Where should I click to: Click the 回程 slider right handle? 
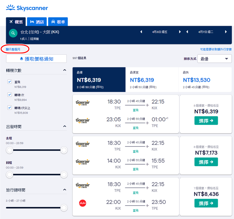[64, 175]
